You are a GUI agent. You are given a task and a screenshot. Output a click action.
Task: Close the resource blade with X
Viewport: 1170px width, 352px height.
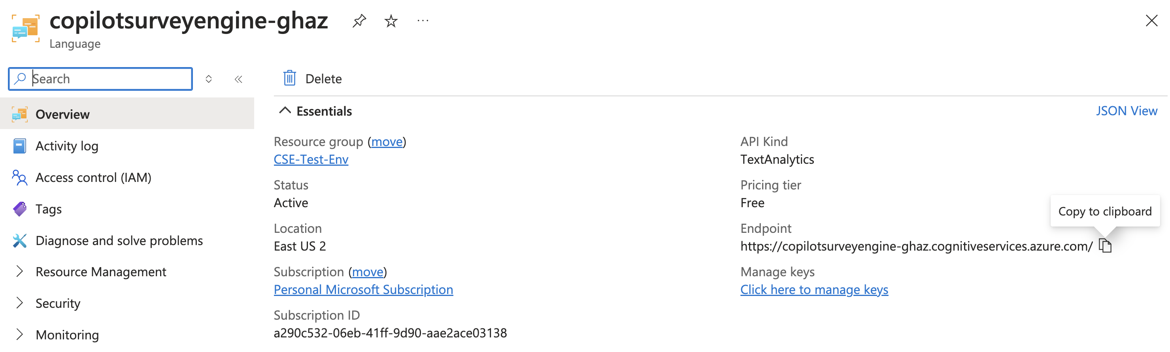coord(1151,21)
